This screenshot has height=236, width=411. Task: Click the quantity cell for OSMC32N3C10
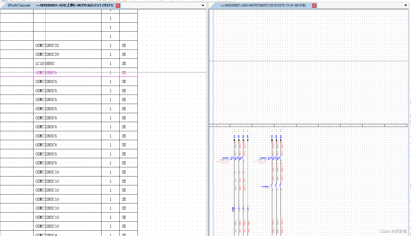[110, 172]
